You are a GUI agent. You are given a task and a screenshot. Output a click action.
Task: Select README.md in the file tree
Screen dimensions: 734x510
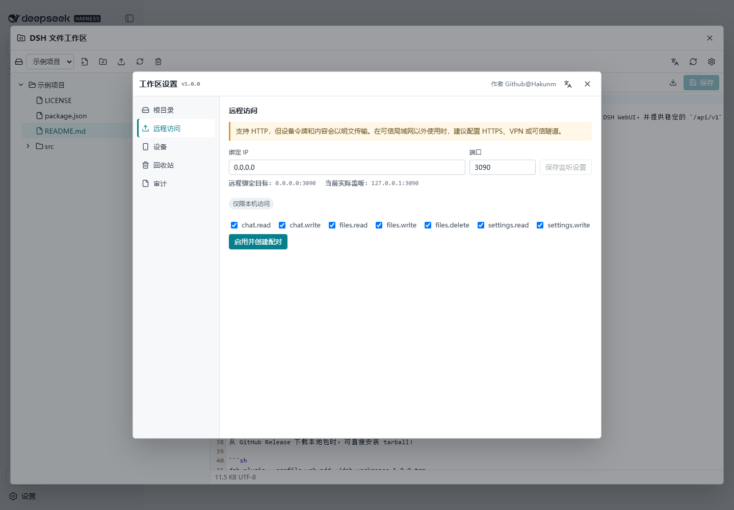[x=65, y=131]
